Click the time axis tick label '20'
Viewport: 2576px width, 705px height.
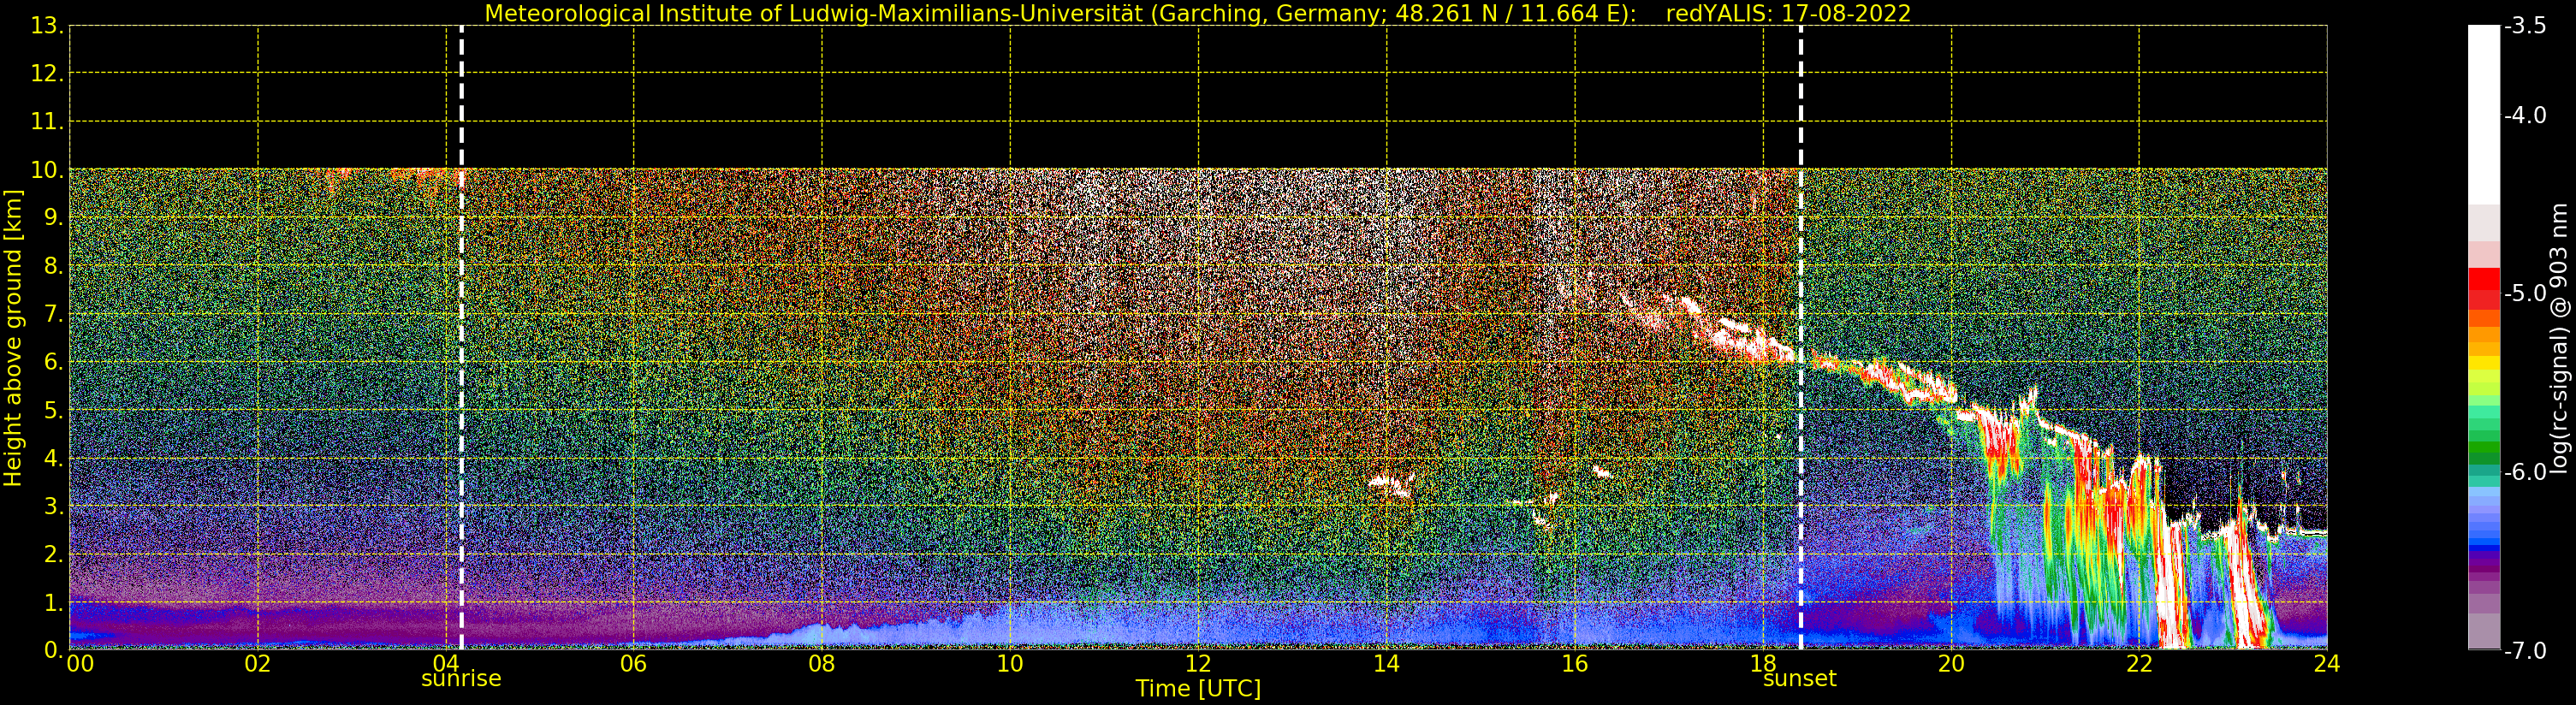pyautogui.click(x=1951, y=664)
